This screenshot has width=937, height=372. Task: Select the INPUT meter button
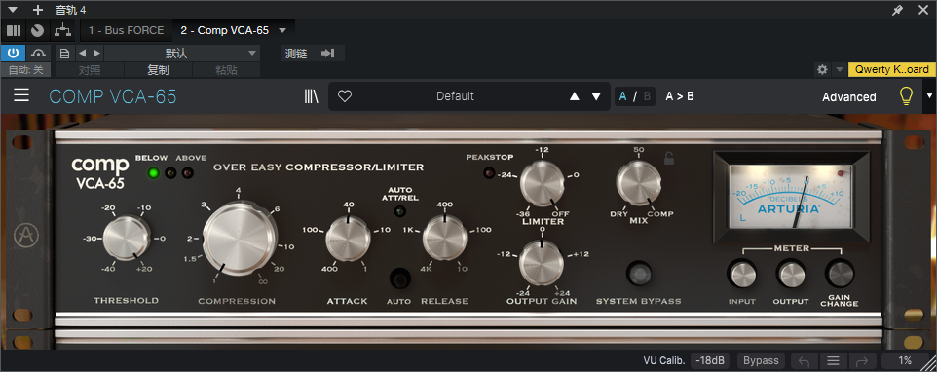click(741, 274)
